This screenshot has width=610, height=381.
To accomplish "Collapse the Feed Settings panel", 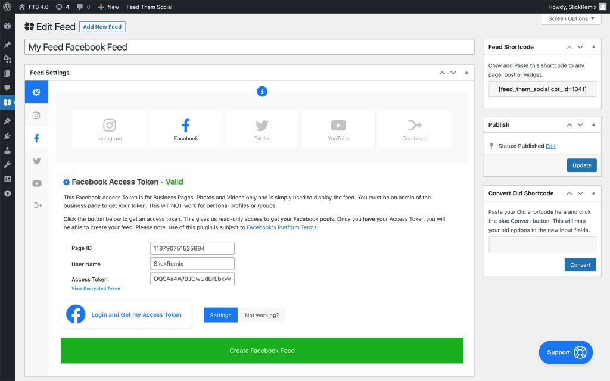I will click(466, 73).
